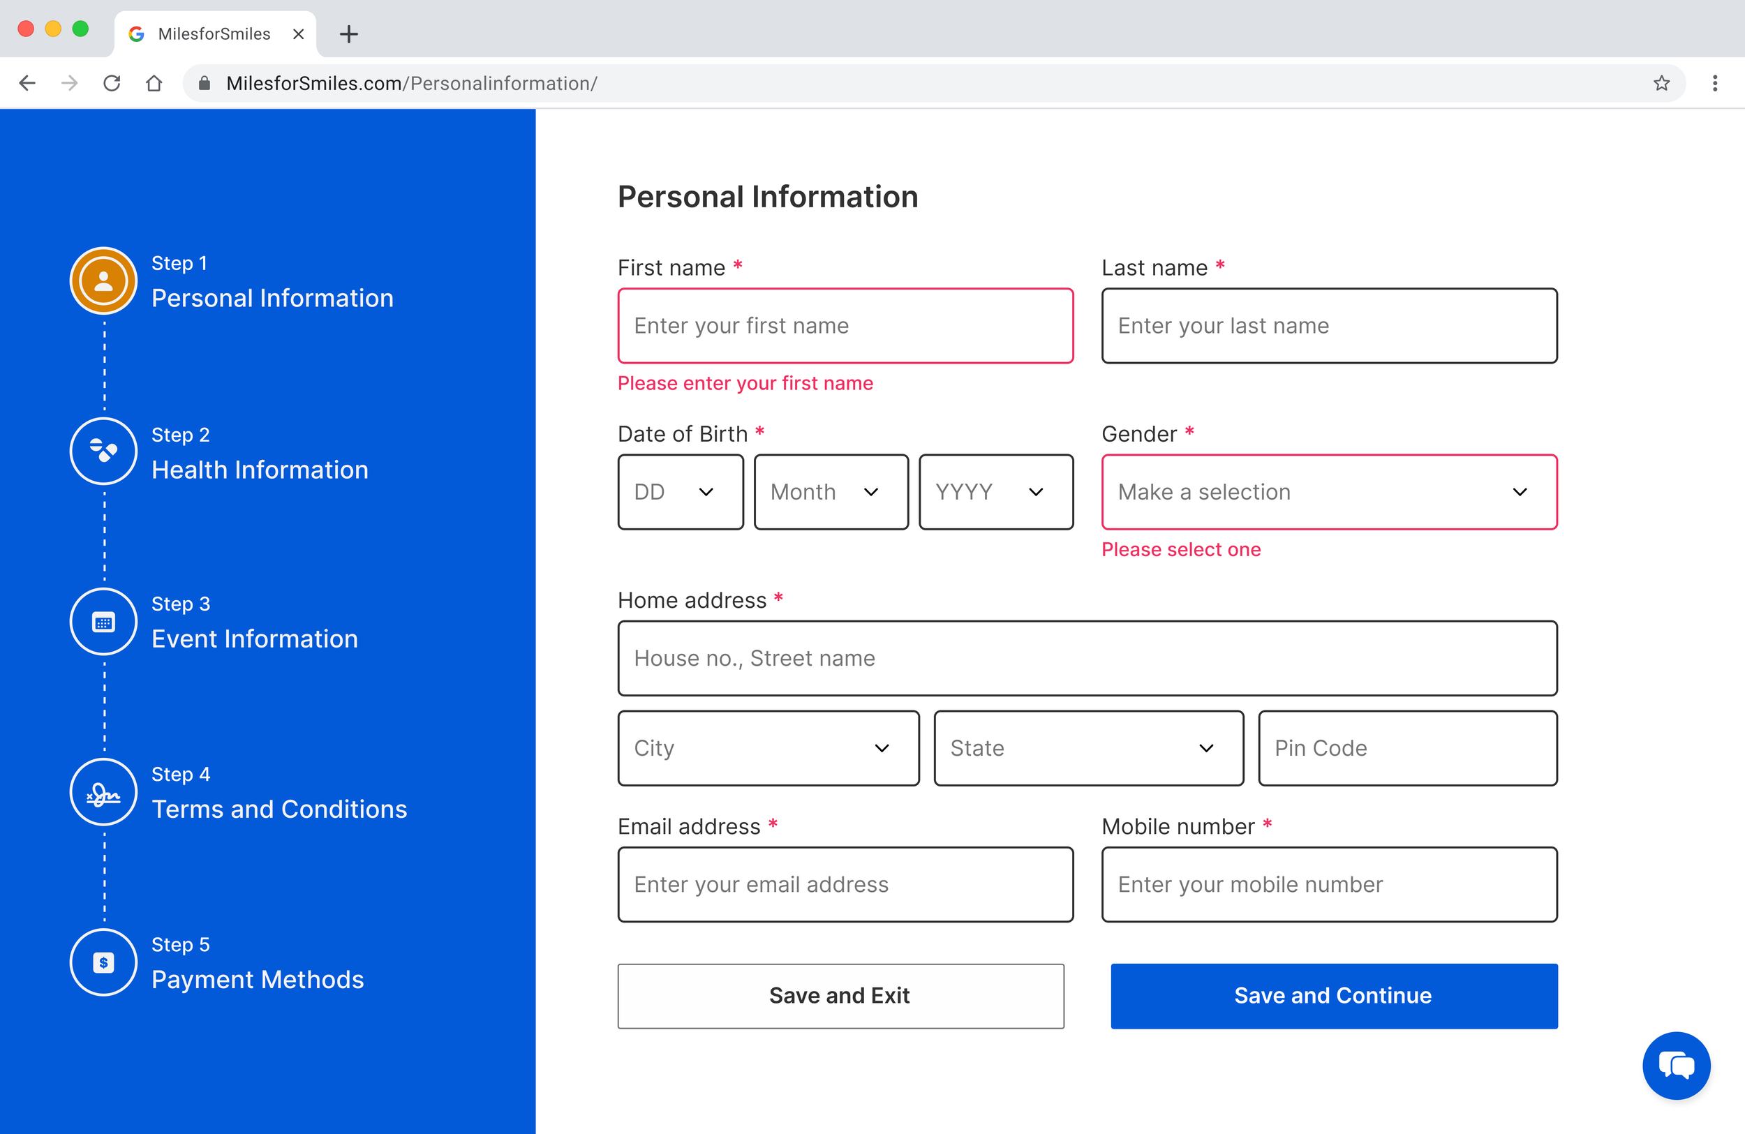Go back using the browser back arrow
Image resolution: width=1745 pixels, height=1134 pixels.
(27, 84)
